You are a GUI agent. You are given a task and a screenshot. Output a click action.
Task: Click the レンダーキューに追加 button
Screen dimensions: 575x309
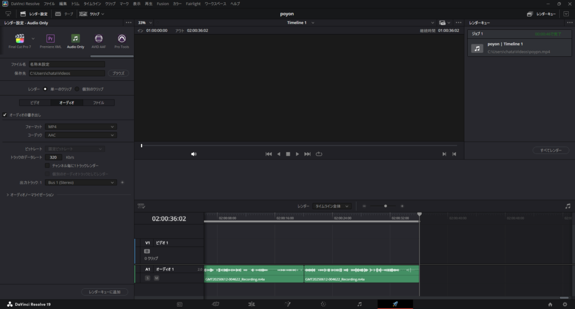pyautogui.click(x=104, y=292)
